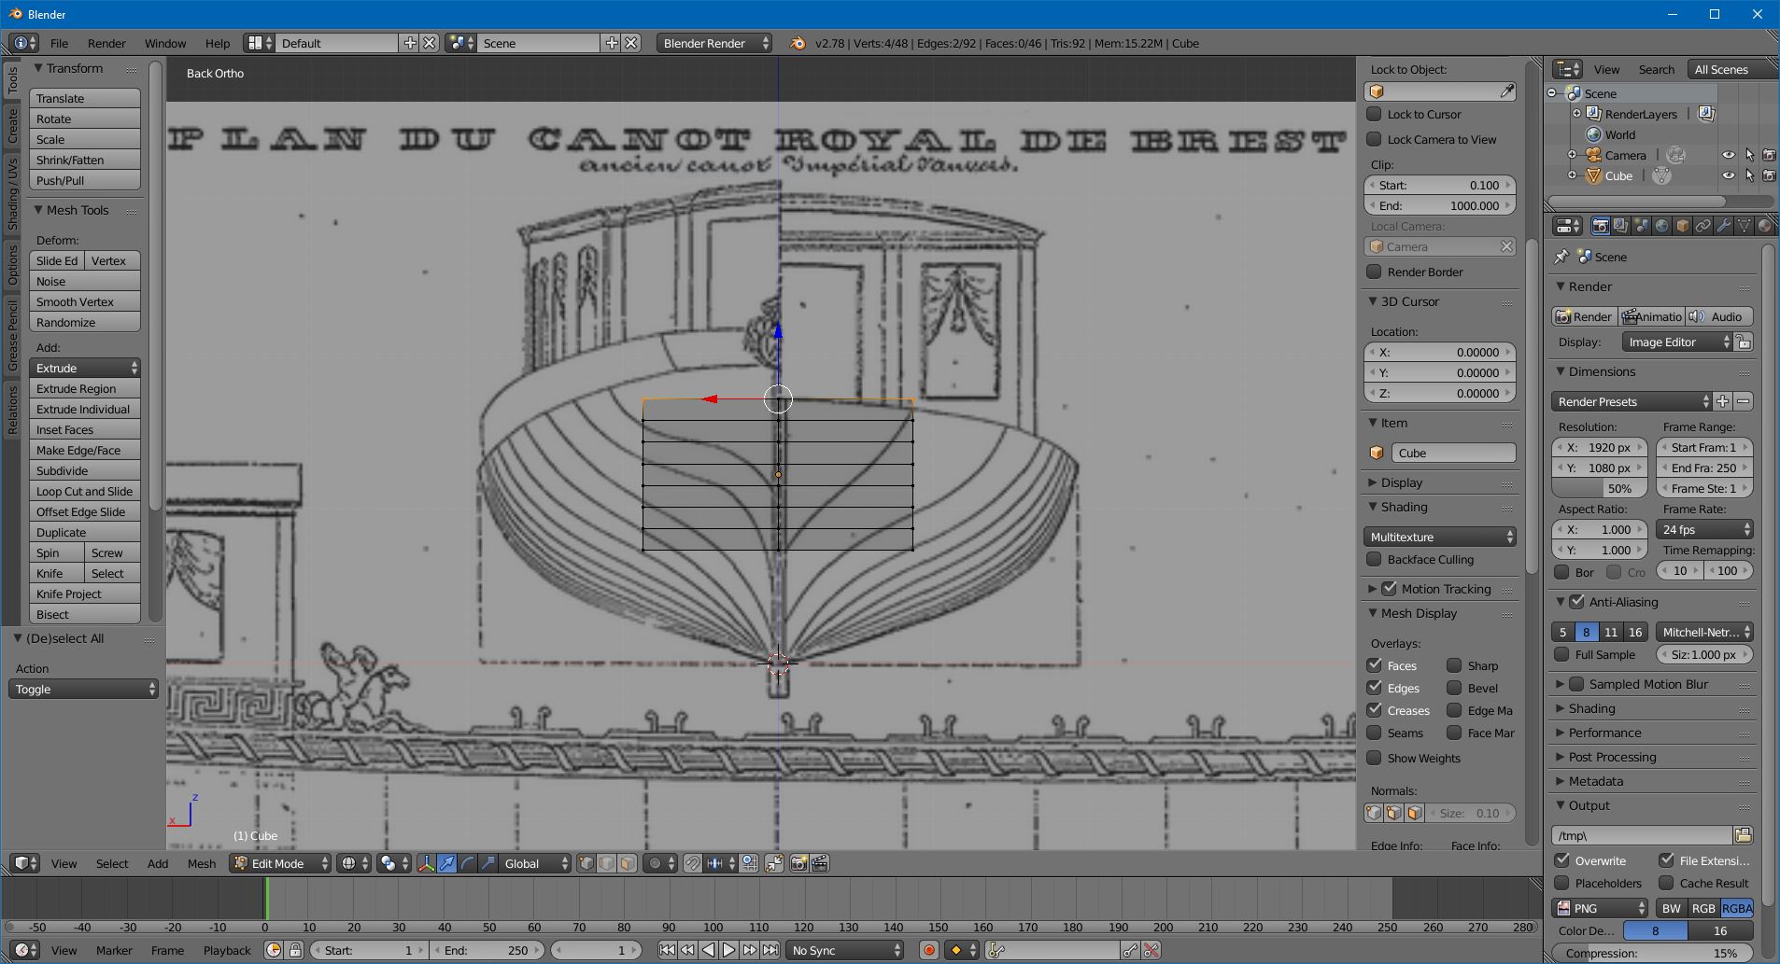Enable the Show Weights checkbox

coord(1374,758)
